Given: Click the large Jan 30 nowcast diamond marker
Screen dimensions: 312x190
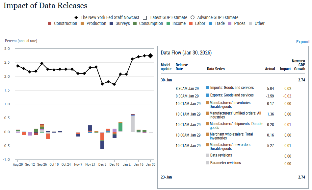Looking at the screenshot, I should [x=150, y=56].
